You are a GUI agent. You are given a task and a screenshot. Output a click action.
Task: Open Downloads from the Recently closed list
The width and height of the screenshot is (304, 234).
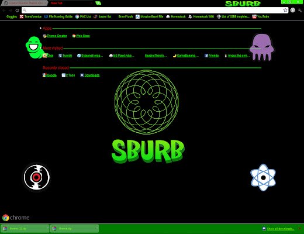[90, 75]
